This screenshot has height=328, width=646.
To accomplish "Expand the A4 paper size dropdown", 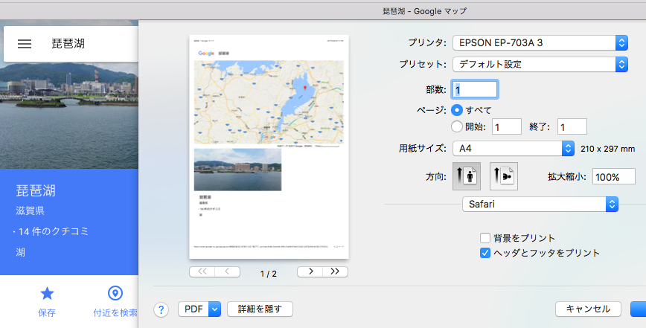I will pyautogui.click(x=514, y=148).
